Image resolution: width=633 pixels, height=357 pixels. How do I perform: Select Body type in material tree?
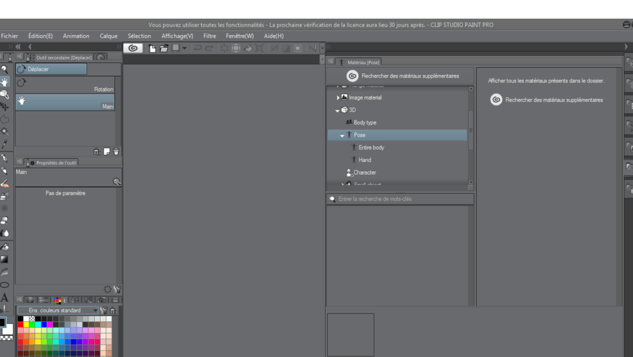coord(365,123)
